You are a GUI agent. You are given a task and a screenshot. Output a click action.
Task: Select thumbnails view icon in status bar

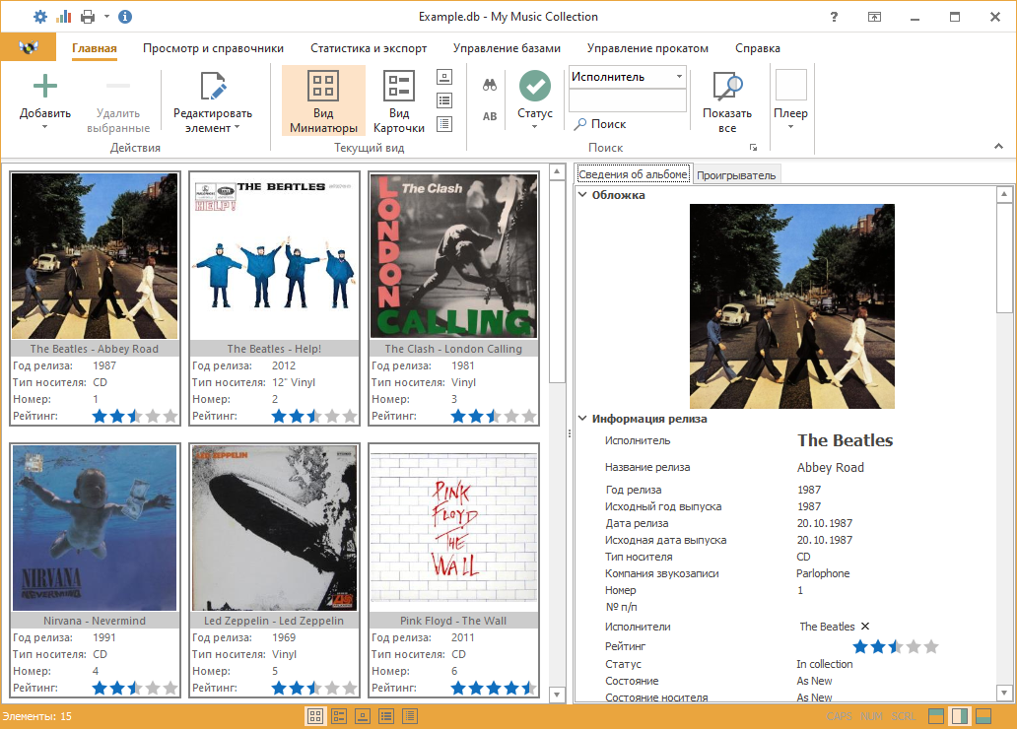coord(315,716)
